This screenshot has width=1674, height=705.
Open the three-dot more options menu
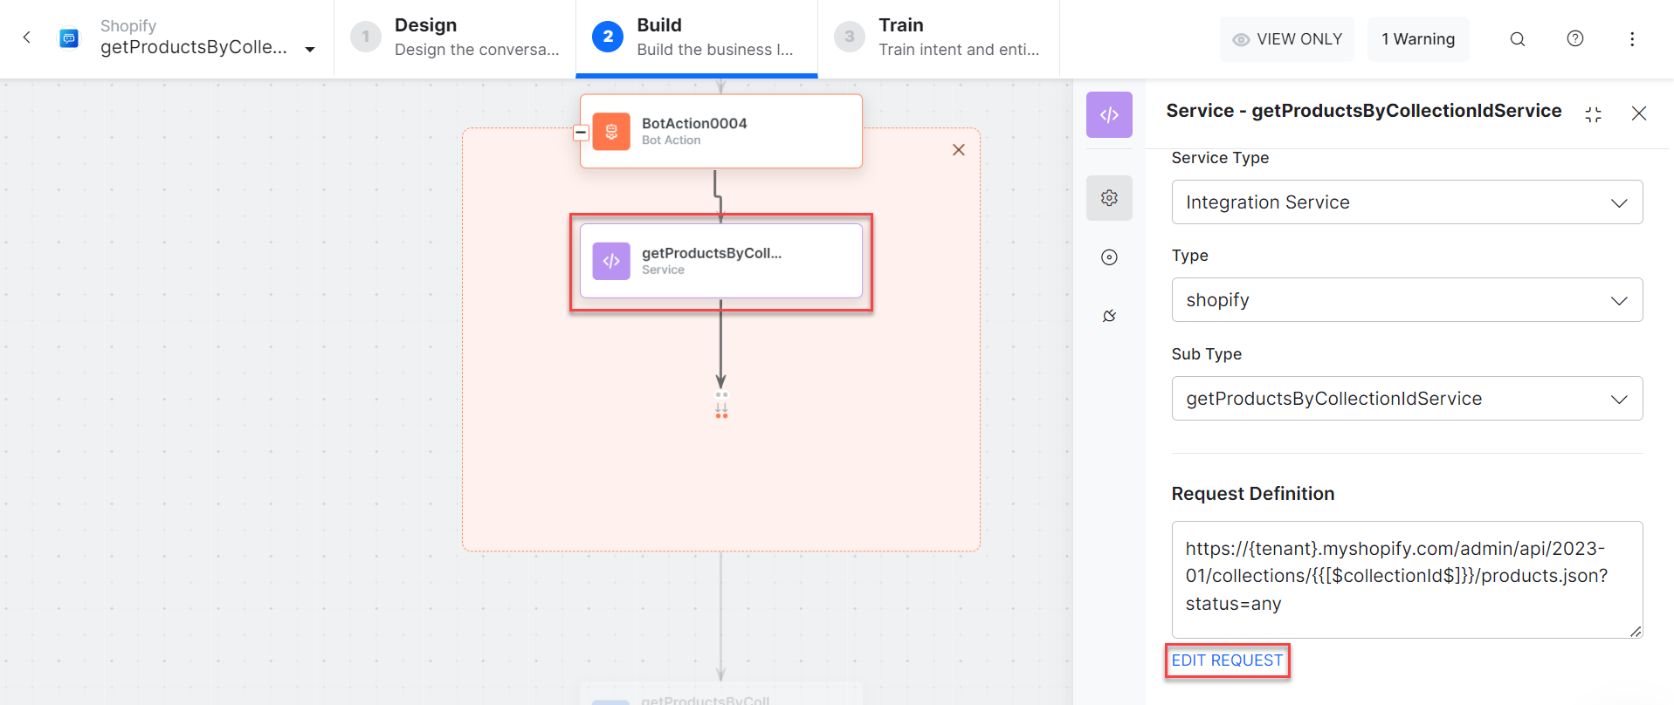tap(1632, 39)
